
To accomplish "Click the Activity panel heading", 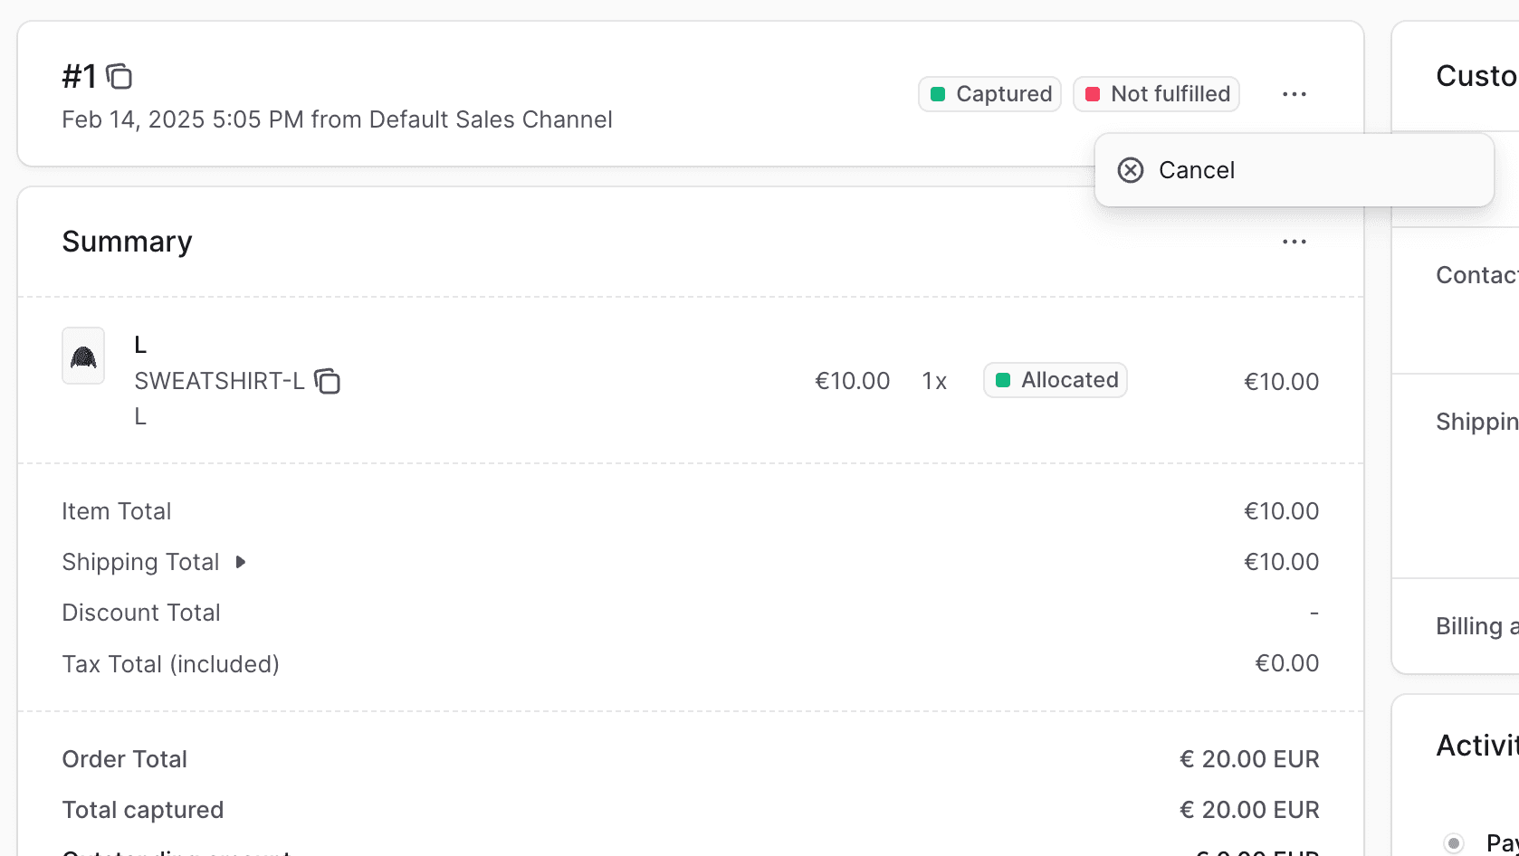I will click(x=1476, y=746).
